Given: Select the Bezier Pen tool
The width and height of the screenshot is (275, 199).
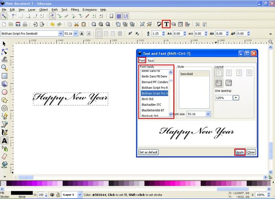Looking at the screenshot, I should [4, 124].
